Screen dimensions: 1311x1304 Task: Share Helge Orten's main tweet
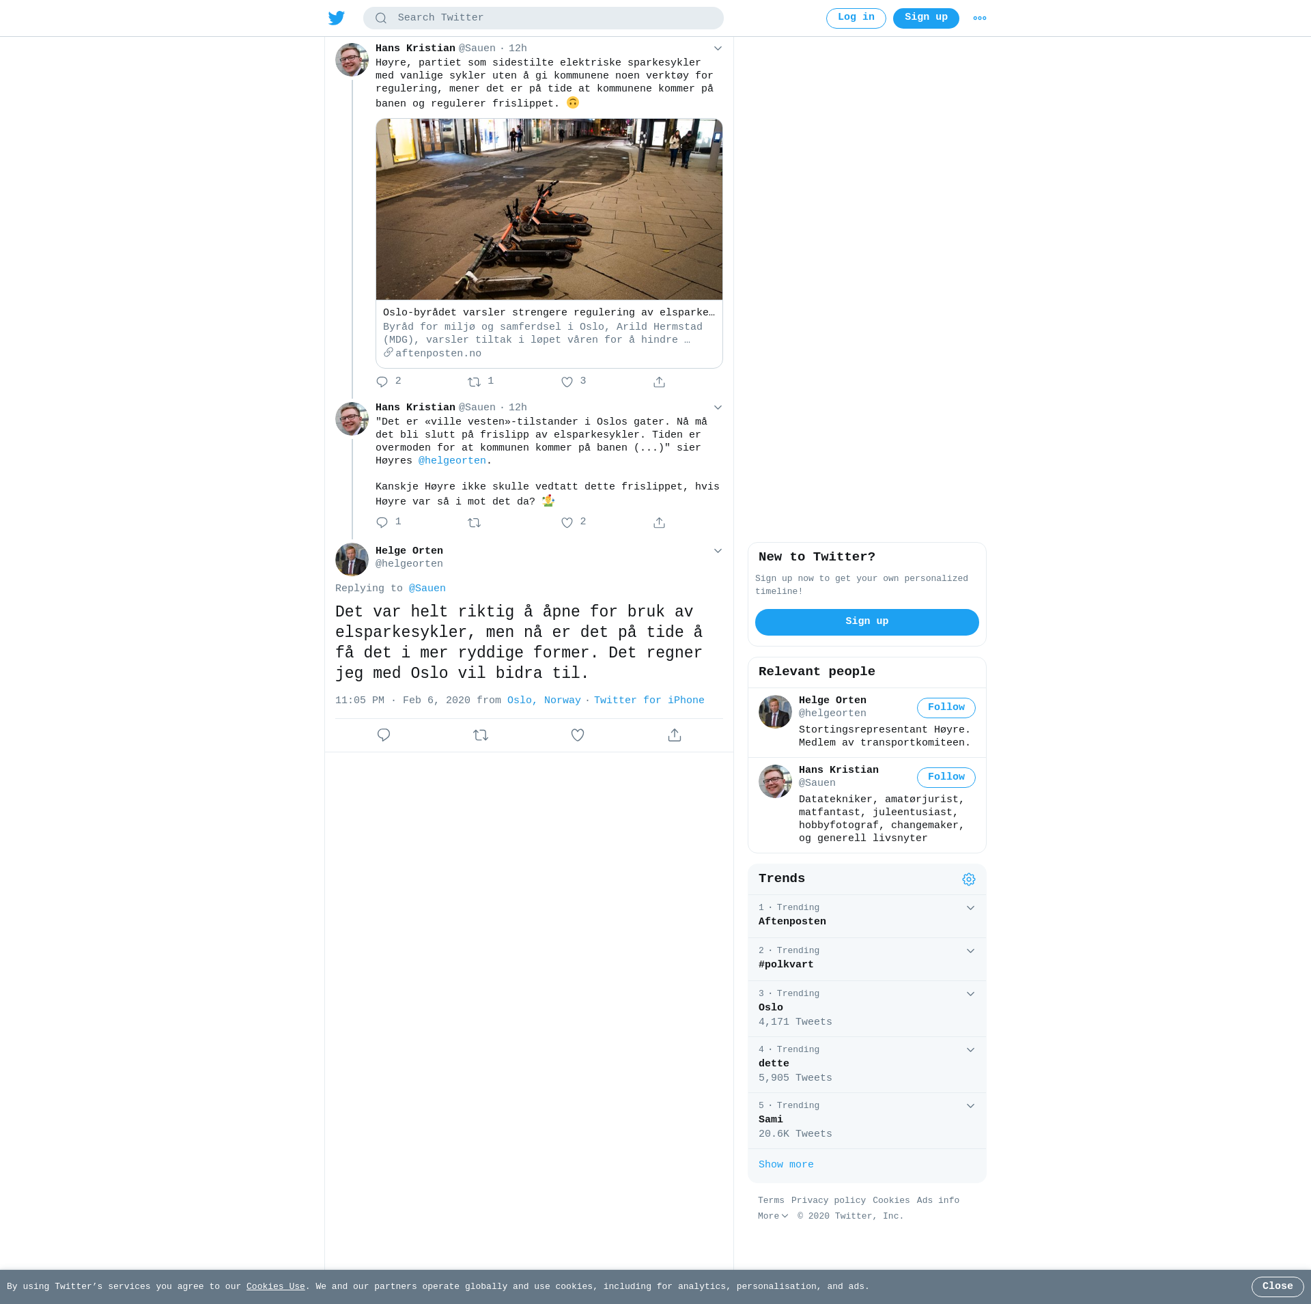(675, 735)
